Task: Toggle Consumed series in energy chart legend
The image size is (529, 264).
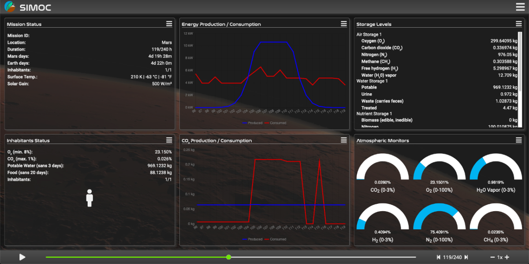Action: [x=275, y=123]
